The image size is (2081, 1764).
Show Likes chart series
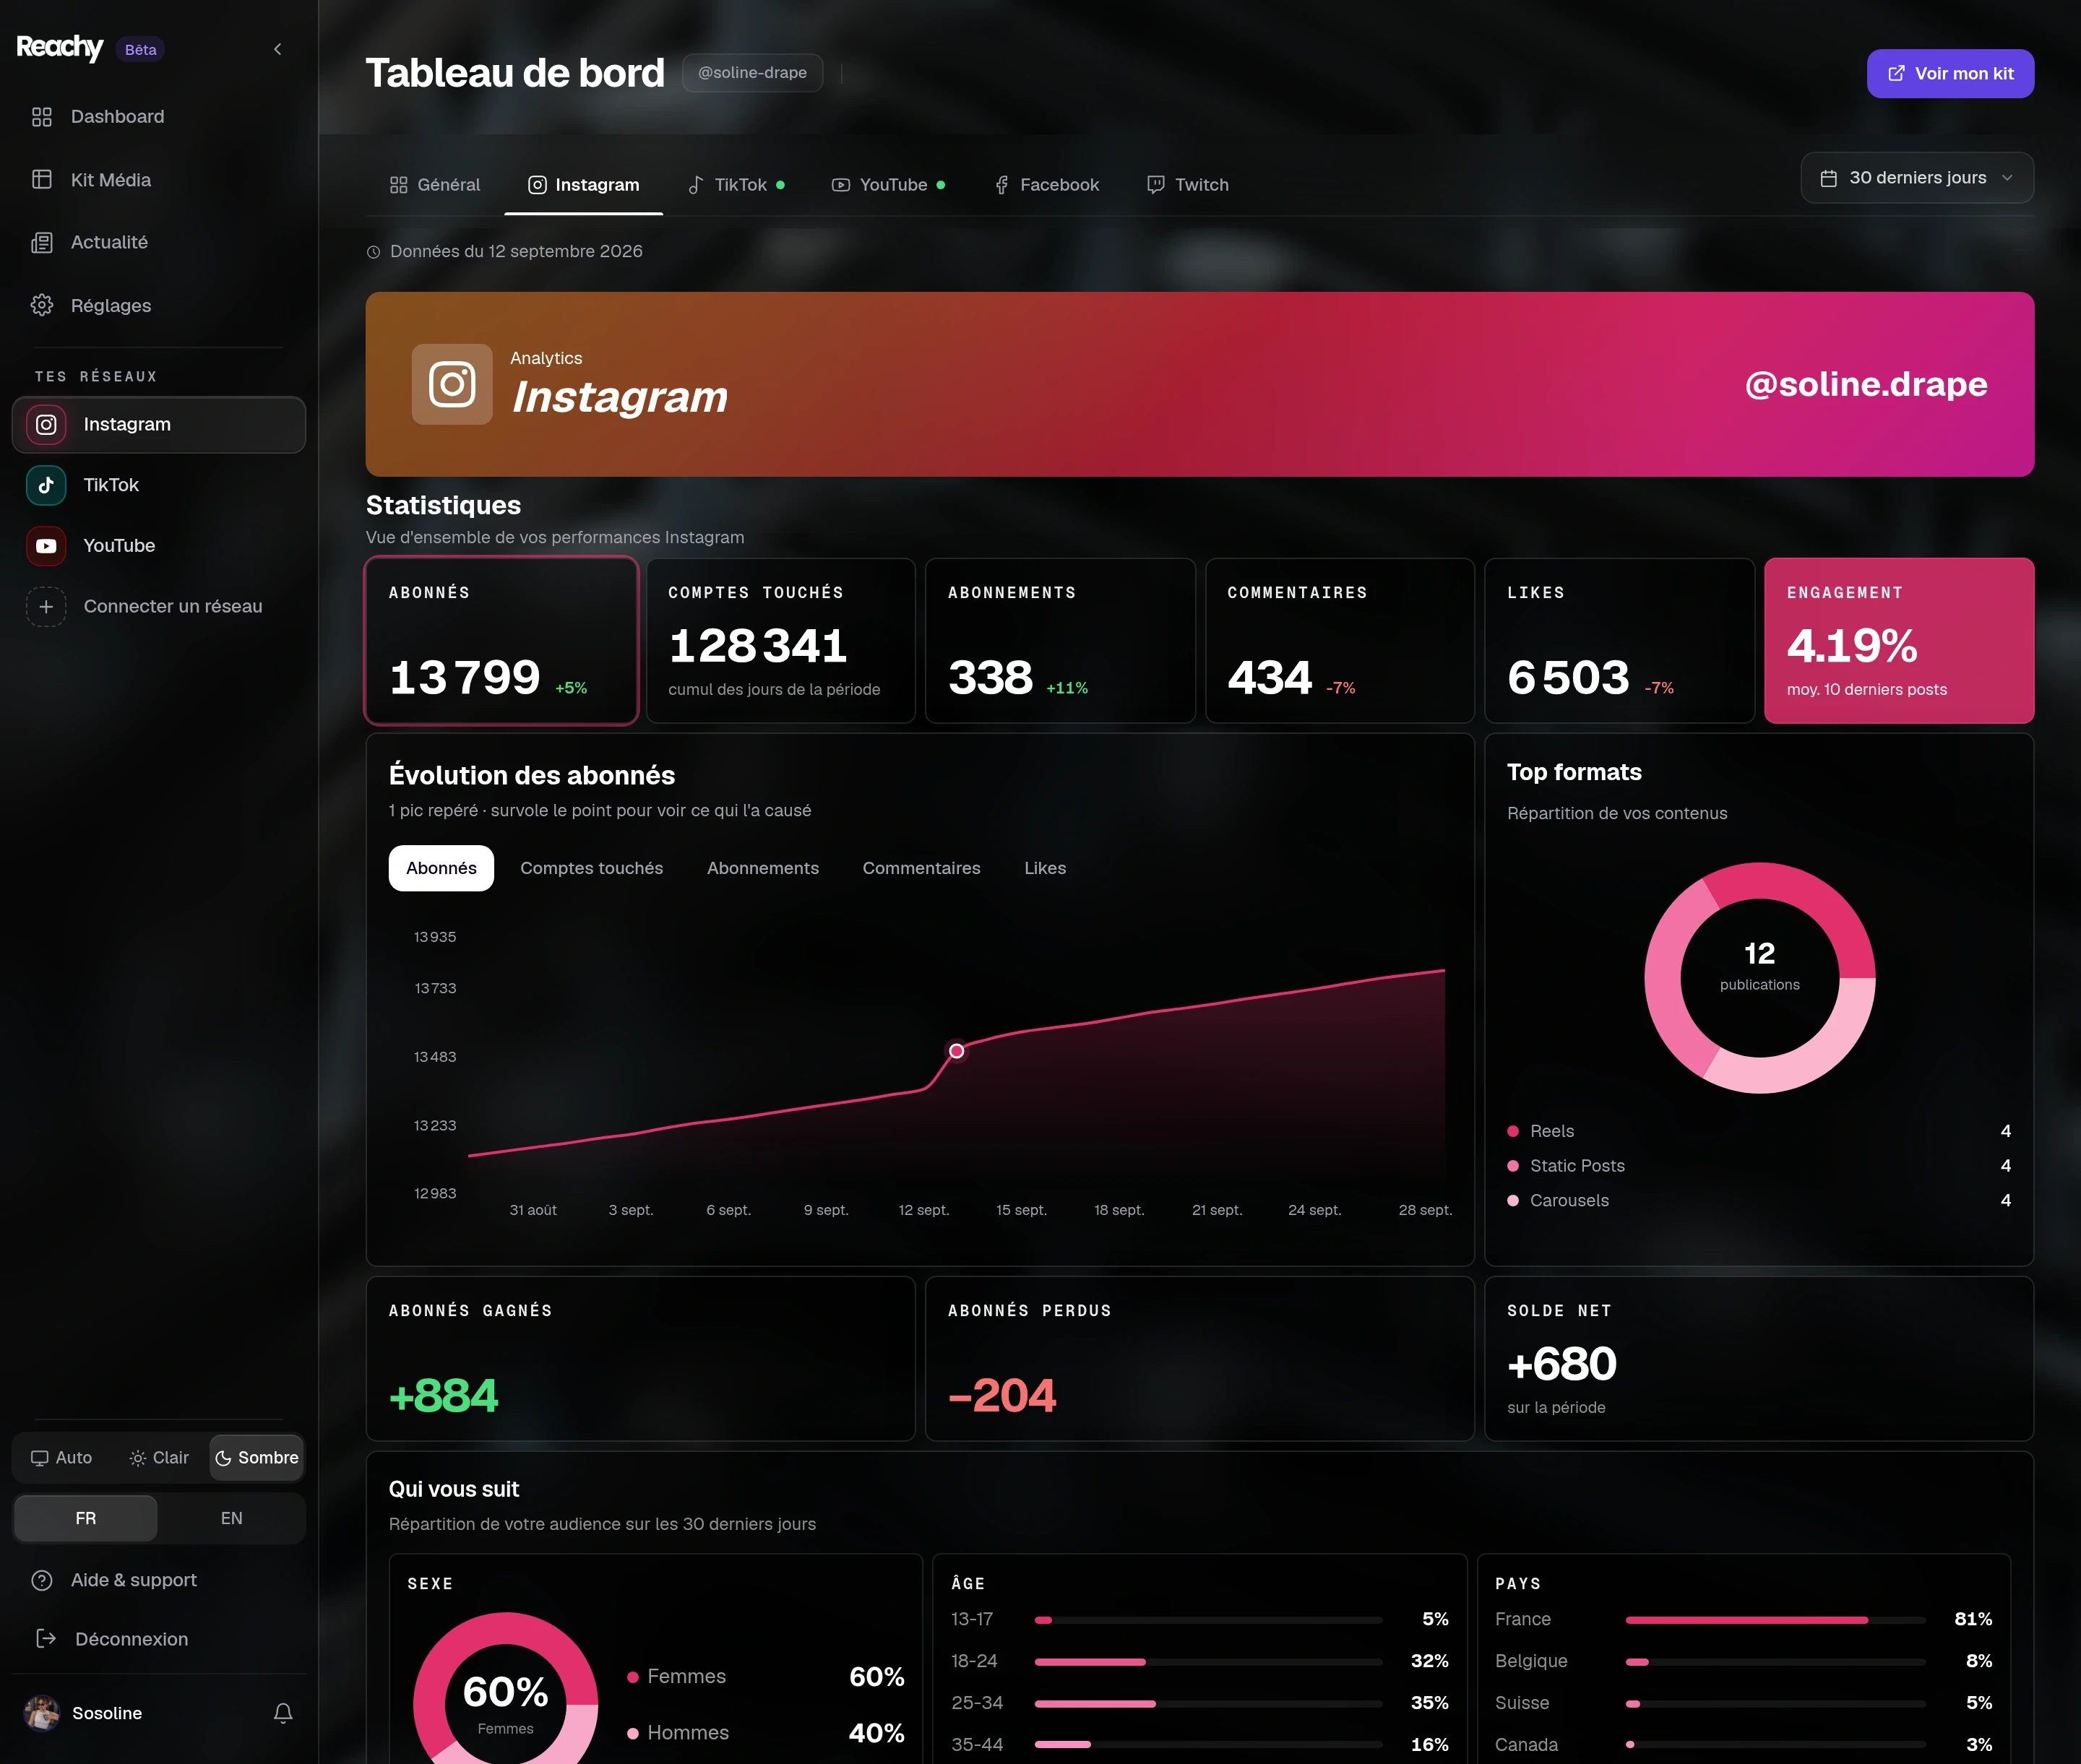[x=1045, y=868]
